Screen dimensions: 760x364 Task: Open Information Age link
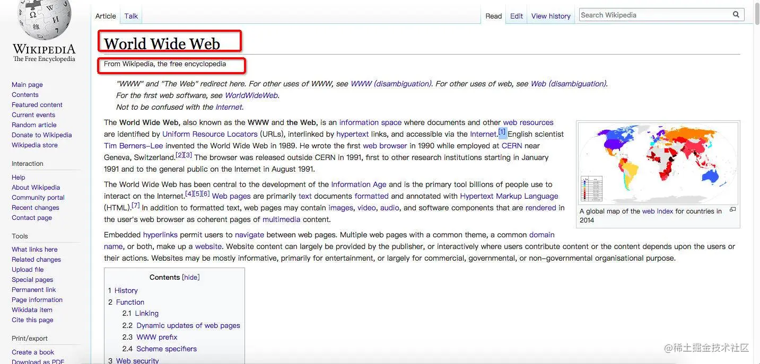point(359,184)
